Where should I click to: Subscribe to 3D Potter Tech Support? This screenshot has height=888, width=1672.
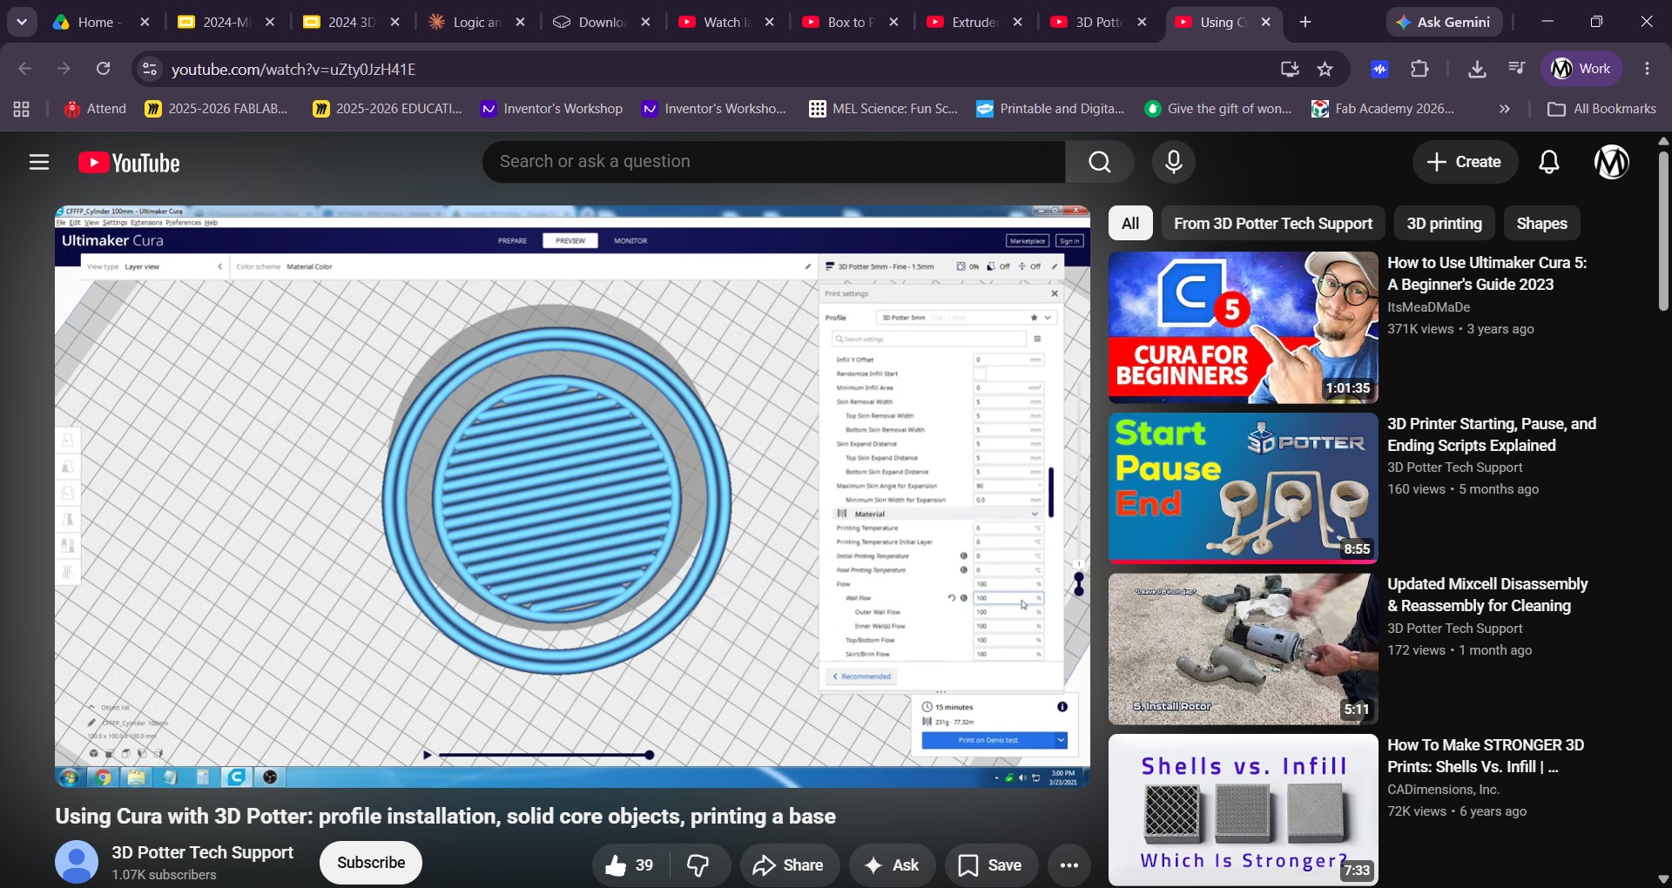click(371, 863)
